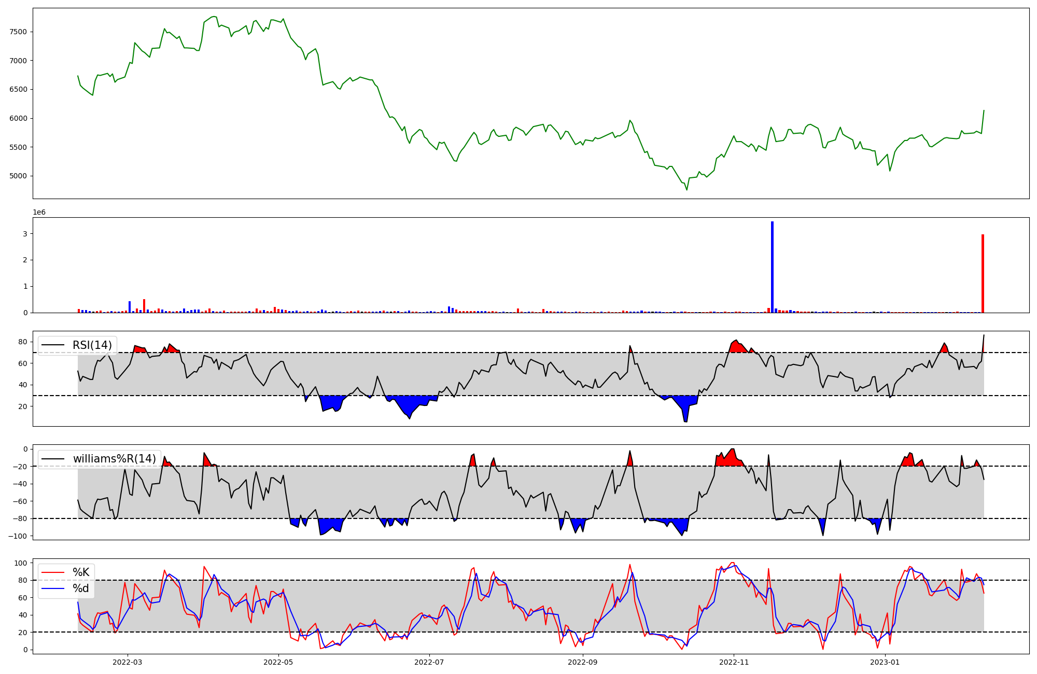Click the 2022-03 x-axis date label
Screen dimensions: 1037x674
coord(127,662)
